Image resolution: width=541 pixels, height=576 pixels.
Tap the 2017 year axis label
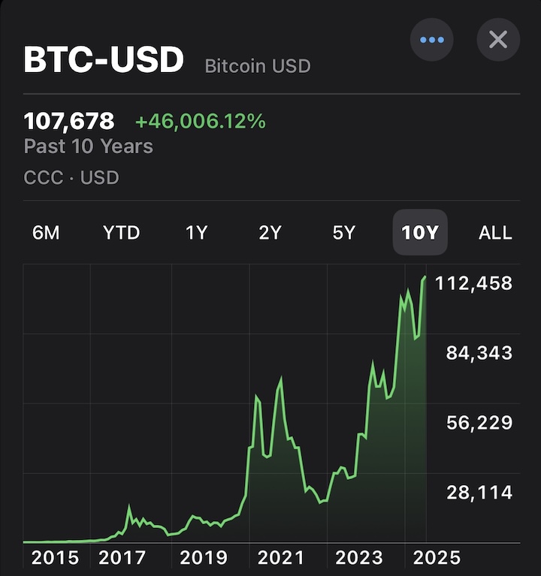click(x=122, y=558)
